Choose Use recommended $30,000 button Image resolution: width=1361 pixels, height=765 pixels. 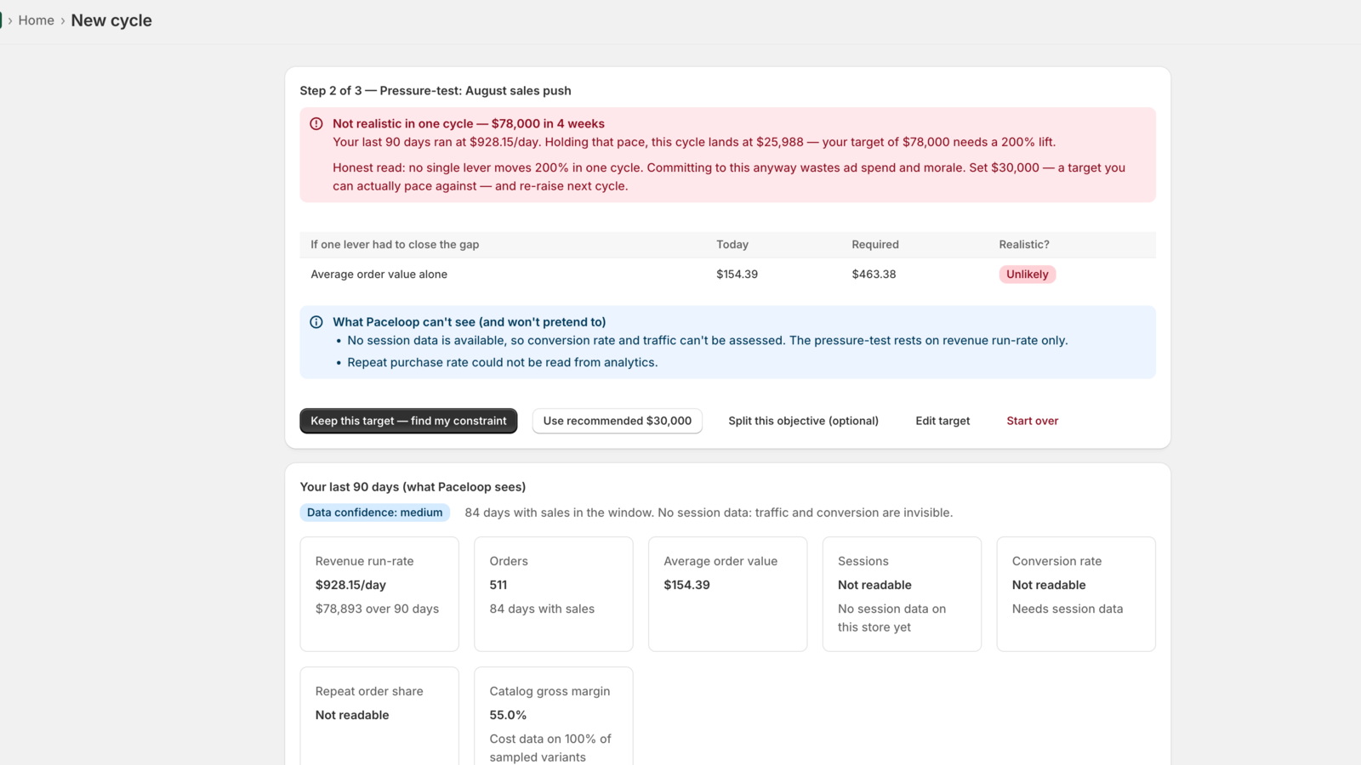pyautogui.click(x=618, y=421)
